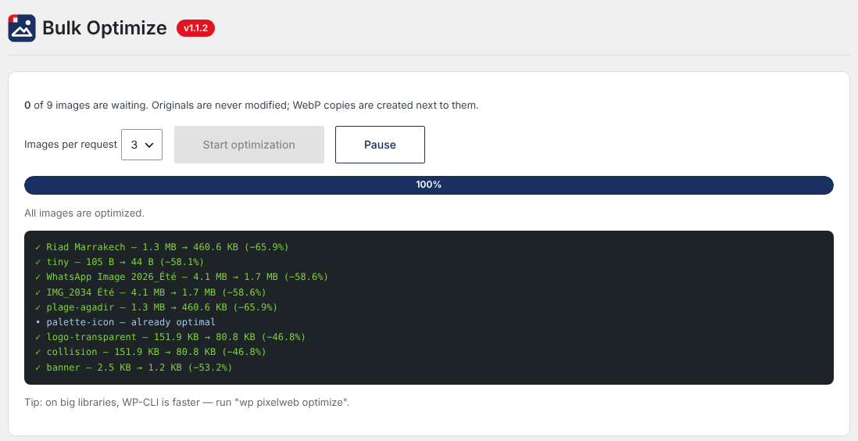Open the Images per request dropdown

(141, 145)
